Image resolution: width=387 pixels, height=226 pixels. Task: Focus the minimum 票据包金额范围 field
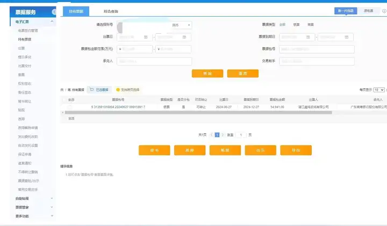coord(134,49)
